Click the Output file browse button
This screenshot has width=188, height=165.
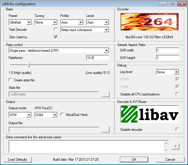coord(105,130)
